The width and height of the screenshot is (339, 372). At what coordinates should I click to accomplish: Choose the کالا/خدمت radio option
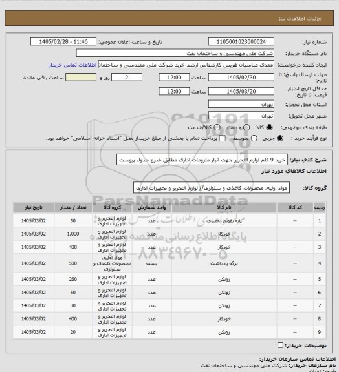[x=217, y=127]
